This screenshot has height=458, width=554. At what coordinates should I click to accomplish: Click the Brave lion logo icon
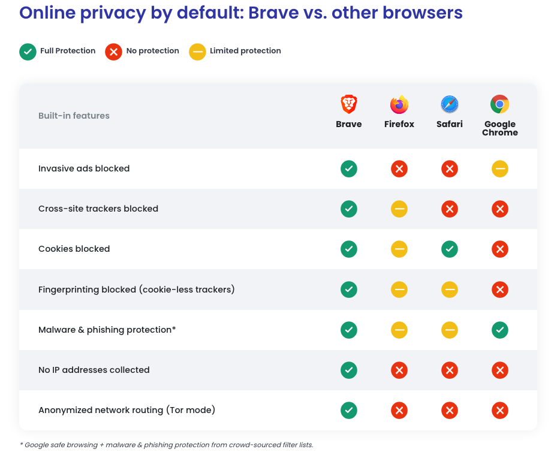pos(349,104)
